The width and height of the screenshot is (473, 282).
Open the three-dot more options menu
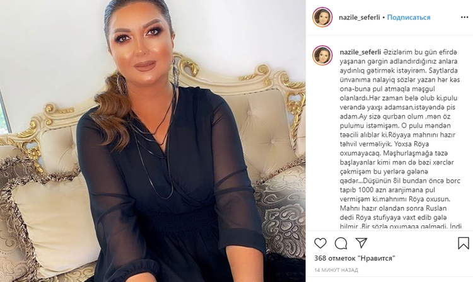click(465, 18)
